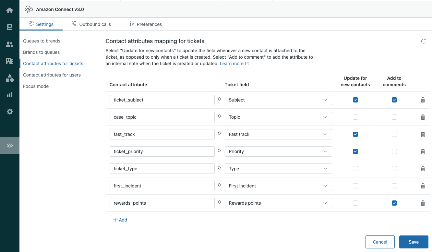Image resolution: width=432 pixels, height=252 pixels.
Task: Uncheck Add to comments for ticket_subject
Action: (394, 100)
